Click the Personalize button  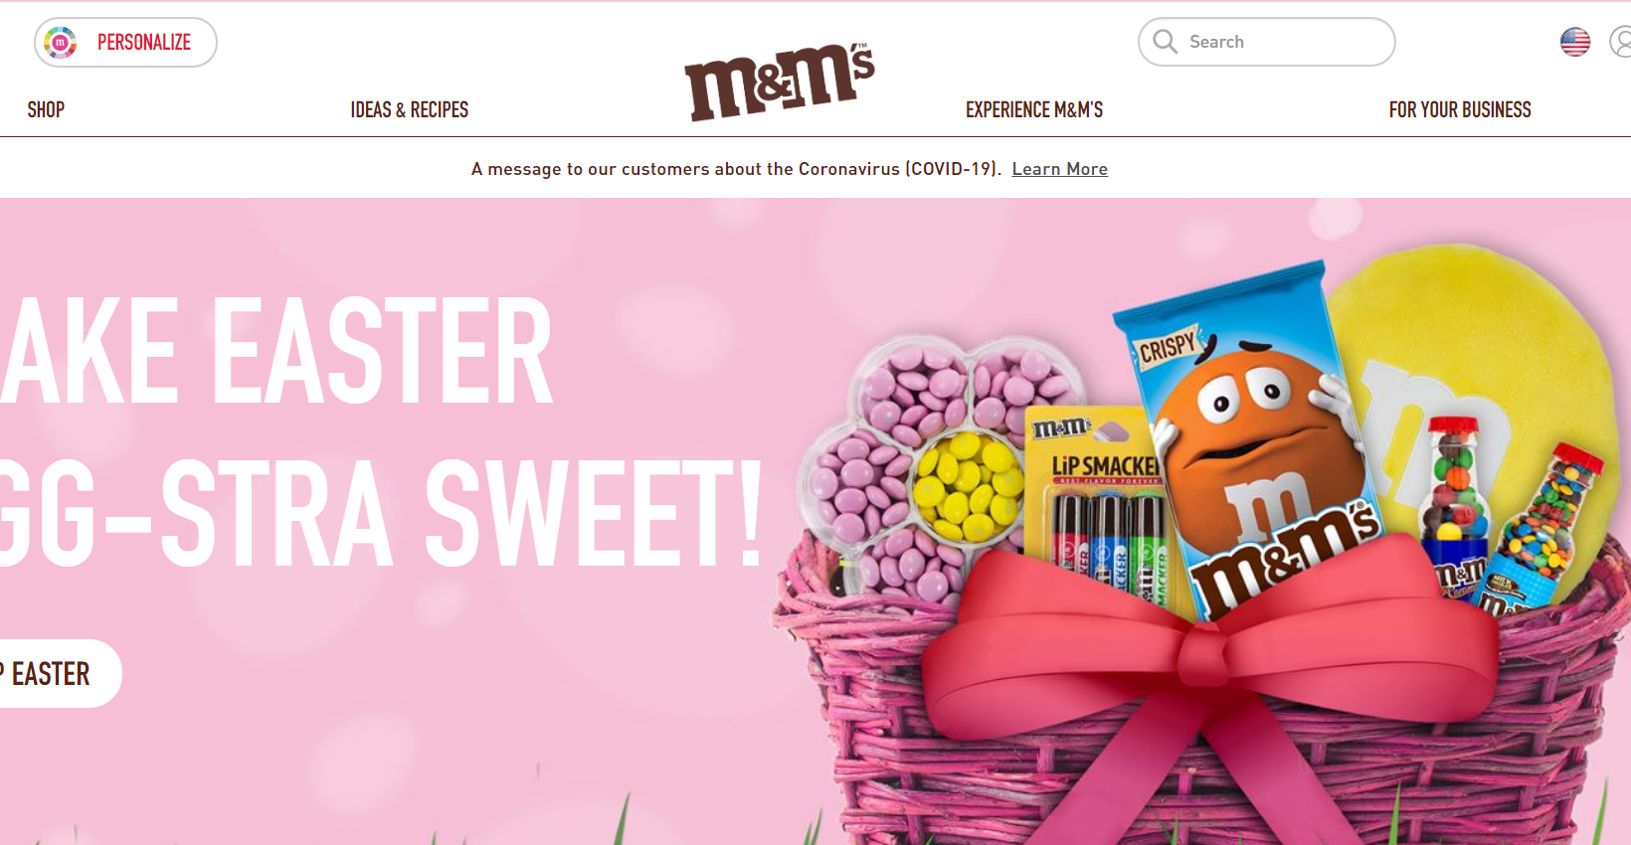(x=125, y=43)
